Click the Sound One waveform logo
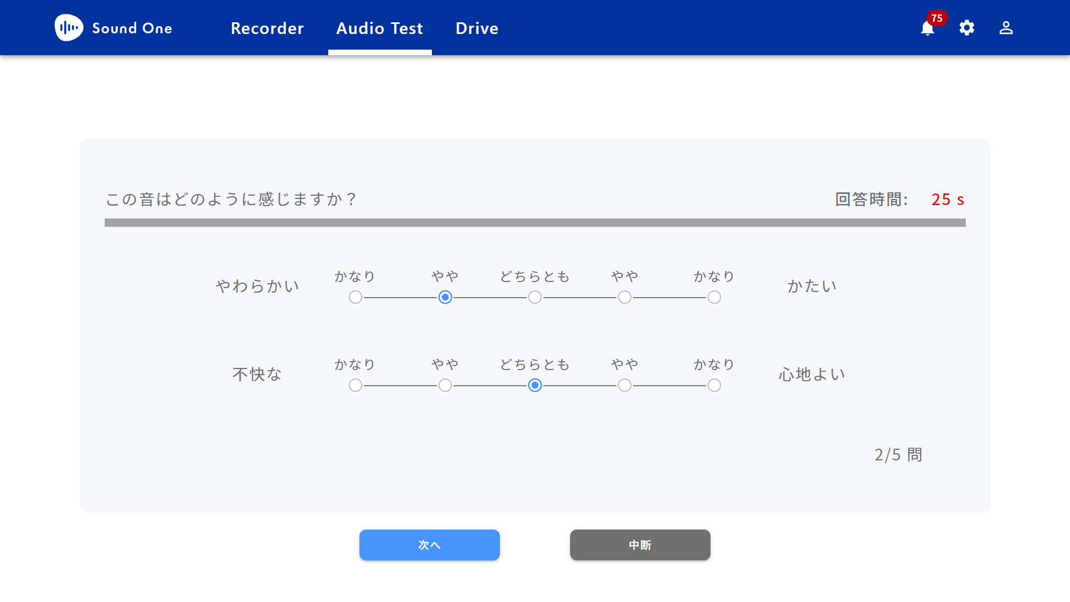 click(x=69, y=28)
